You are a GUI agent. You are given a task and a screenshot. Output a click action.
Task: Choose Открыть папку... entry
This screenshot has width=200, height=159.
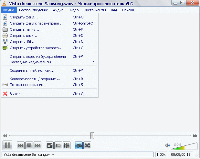coord(50,29)
